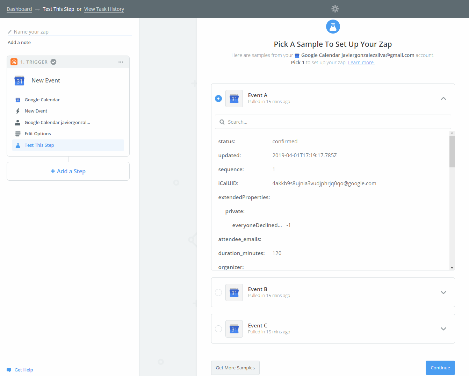Click the Zapier logo in header
The width and height of the screenshot is (469, 376).
tap(335, 9)
